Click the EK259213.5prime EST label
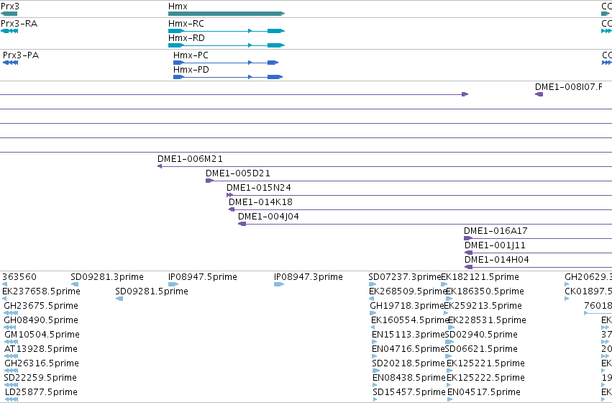Screen dimensions: 612x403 click(x=483, y=306)
